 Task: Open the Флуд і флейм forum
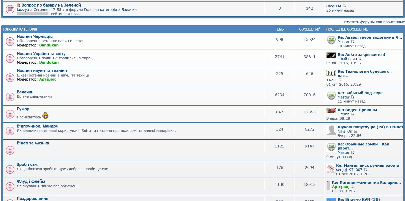[x=31, y=181]
